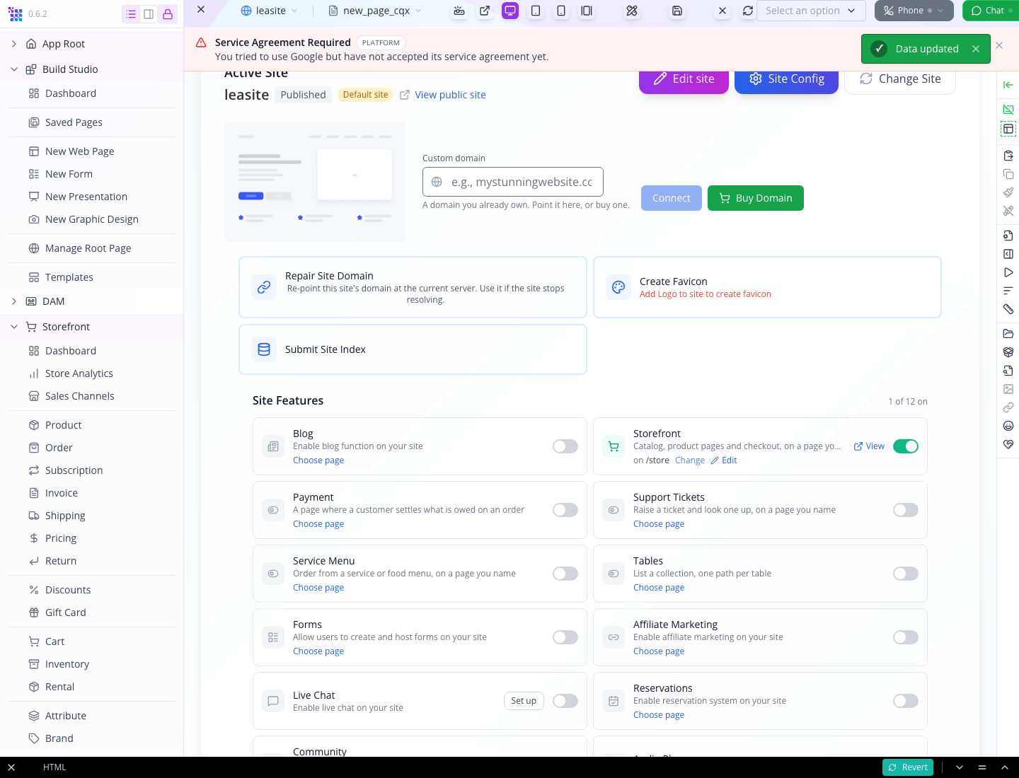Open the leasite site dropdown
Viewport: 1019px width, 778px height.
[270, 11]
